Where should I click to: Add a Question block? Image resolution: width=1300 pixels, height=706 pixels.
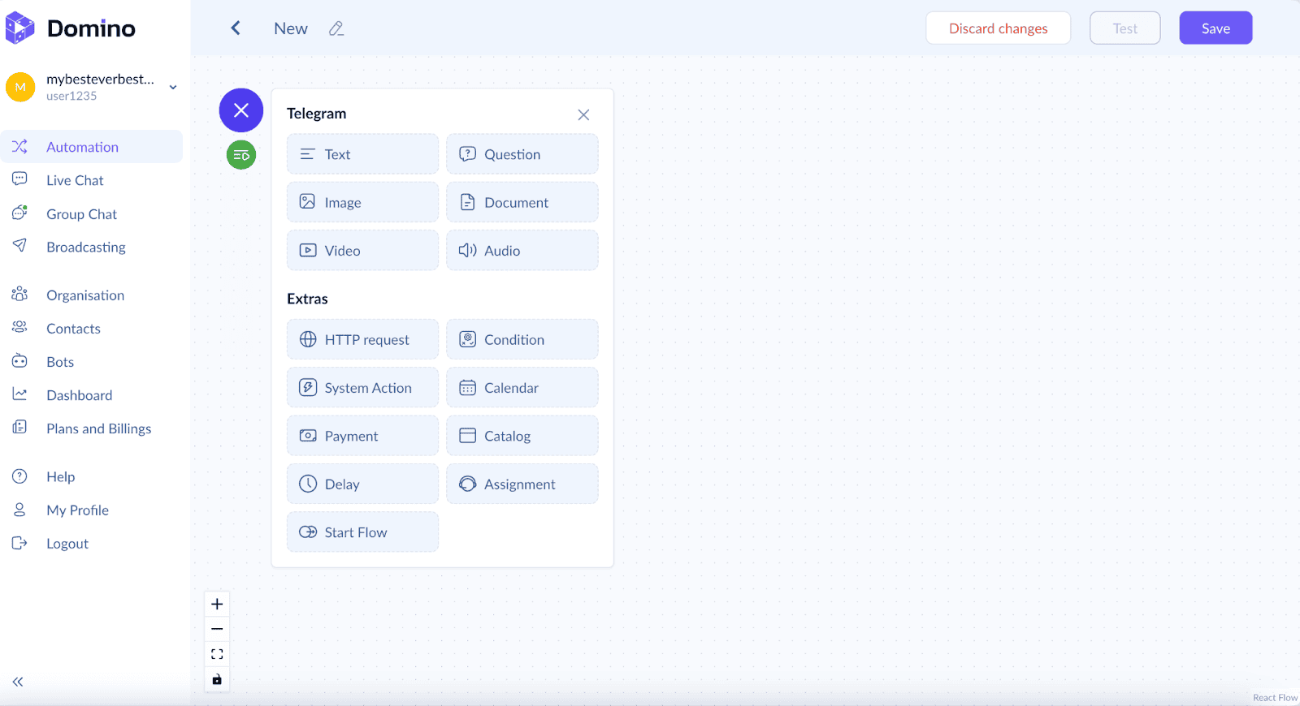coord(522,154)
